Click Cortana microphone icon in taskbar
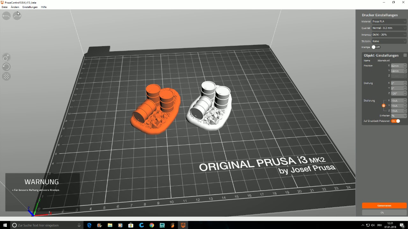 (x=79, y=225)
